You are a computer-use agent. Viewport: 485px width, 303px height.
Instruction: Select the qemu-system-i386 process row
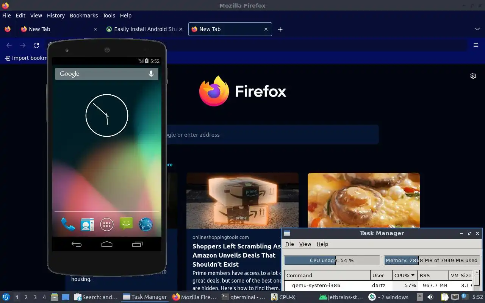point(379,285)
